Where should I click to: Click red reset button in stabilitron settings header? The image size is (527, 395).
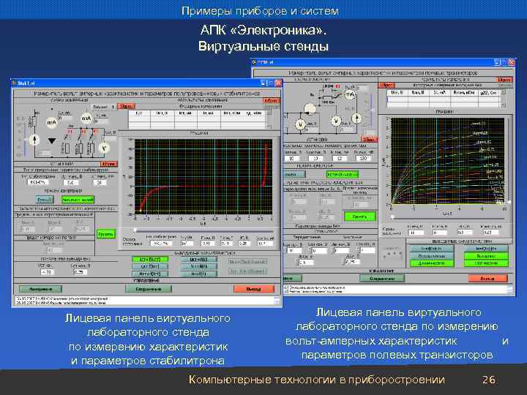pos(109,164)
